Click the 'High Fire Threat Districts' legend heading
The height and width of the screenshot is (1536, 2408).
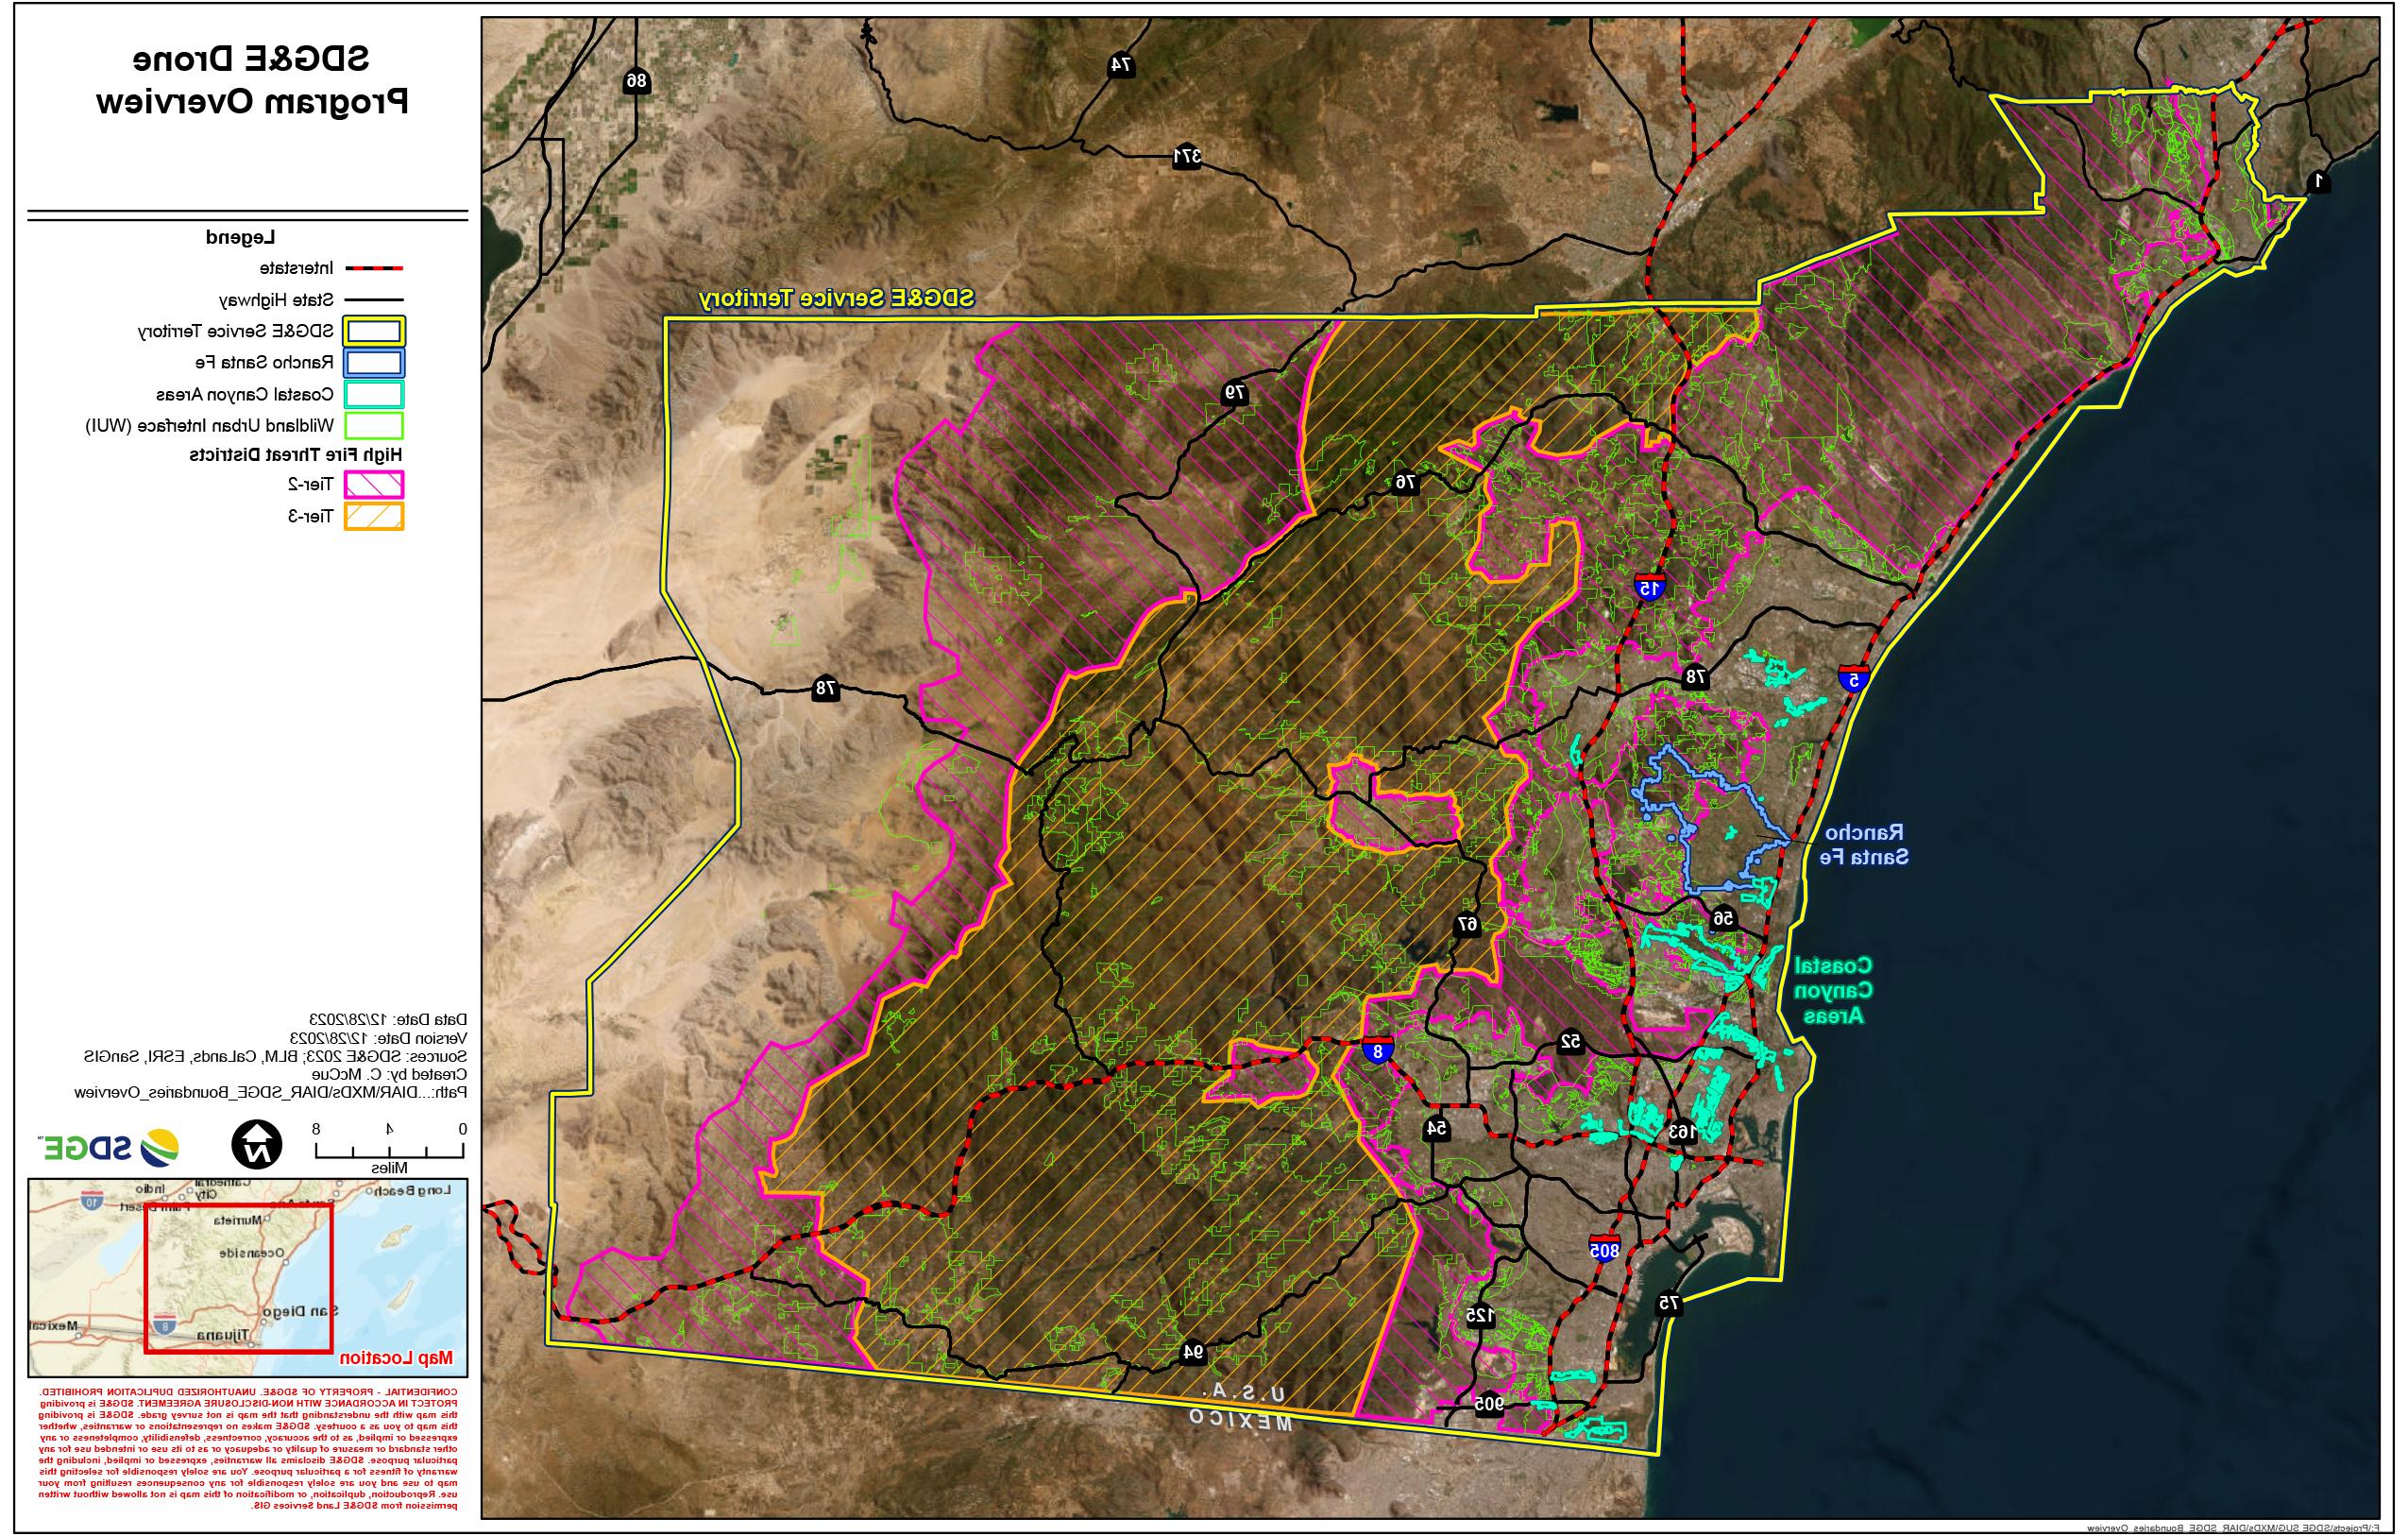click(296, 454)
